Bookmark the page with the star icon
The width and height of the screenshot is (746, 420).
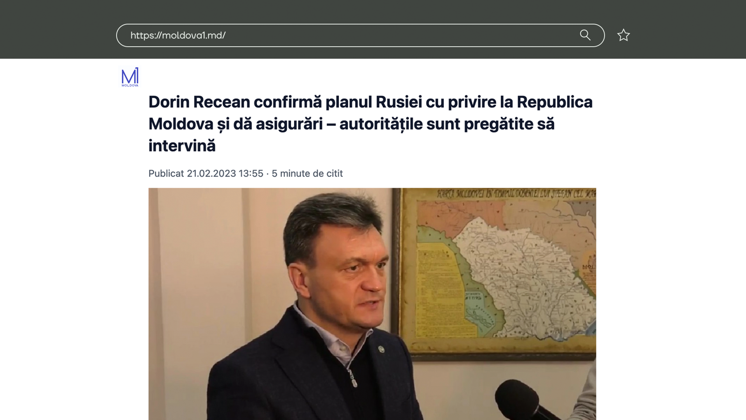(623, 35)
